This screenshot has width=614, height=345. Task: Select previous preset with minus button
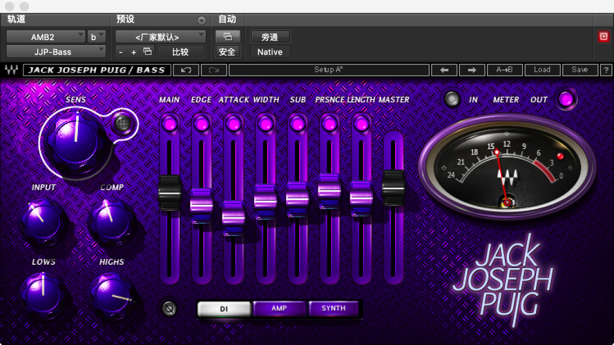[121, 52]
